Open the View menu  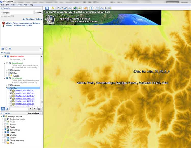point(13,5)
